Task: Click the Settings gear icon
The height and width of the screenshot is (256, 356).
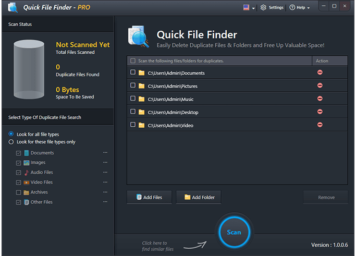Action: [263, 8]
